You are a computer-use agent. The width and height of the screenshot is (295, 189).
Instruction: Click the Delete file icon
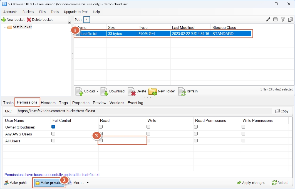[x=132, y=91]
